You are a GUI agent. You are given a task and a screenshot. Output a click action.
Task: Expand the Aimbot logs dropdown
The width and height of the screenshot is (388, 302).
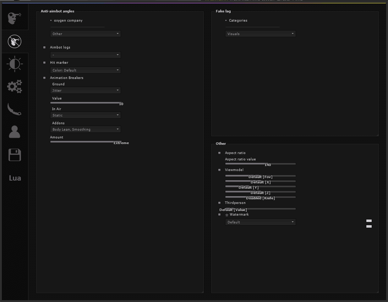pyautogui.click(x=86, y=55)
